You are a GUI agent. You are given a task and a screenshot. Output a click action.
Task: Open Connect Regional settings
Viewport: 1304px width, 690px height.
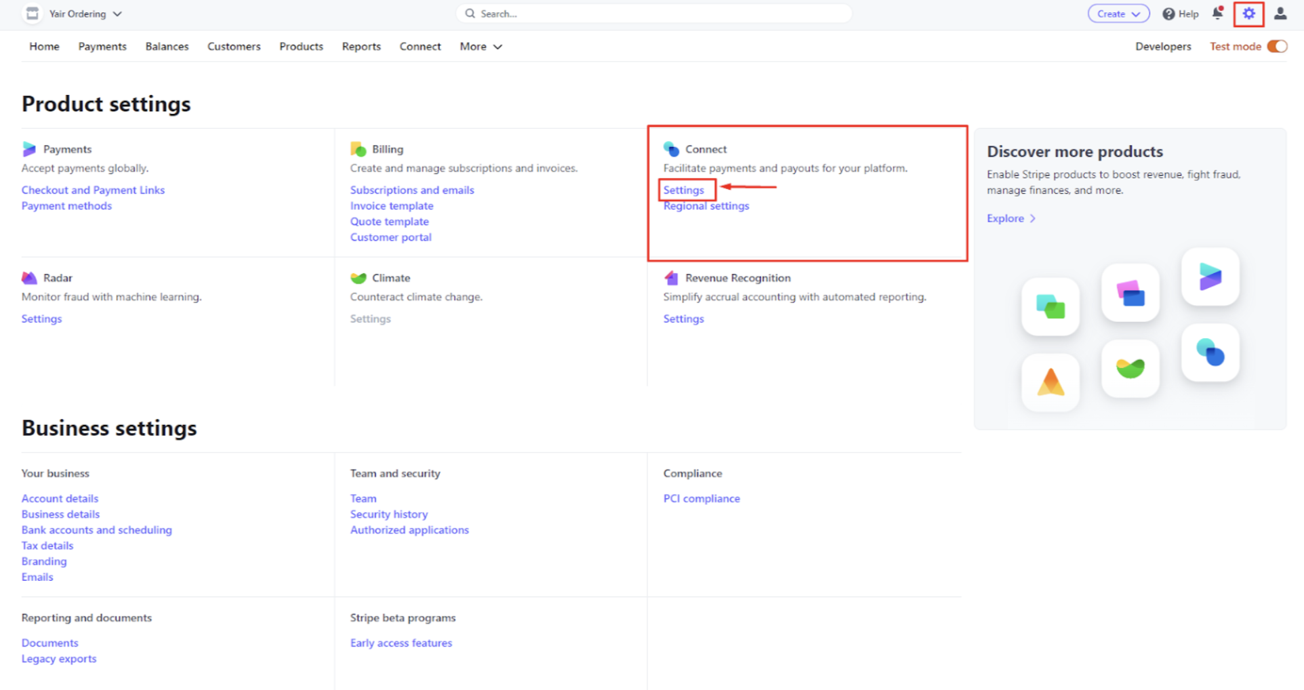point(706,206)
